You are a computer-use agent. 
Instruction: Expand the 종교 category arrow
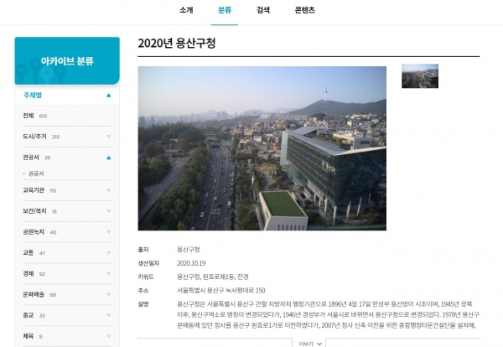[109, 315]
